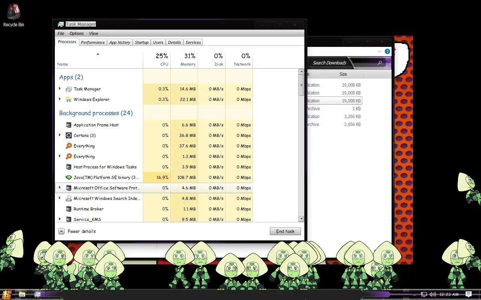Click the scrollbar up arrow in process list
Viewport: 481px width, 300px height.
pyautogui.click(x=301, y=71)
